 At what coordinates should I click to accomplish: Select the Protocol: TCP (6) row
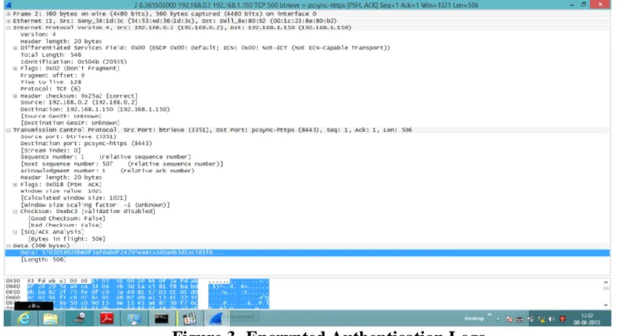(x=50, y=89)
